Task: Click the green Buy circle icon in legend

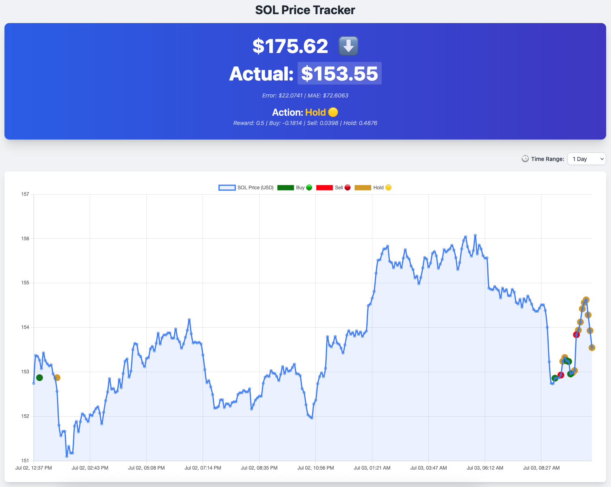Action: click(309, 187)
